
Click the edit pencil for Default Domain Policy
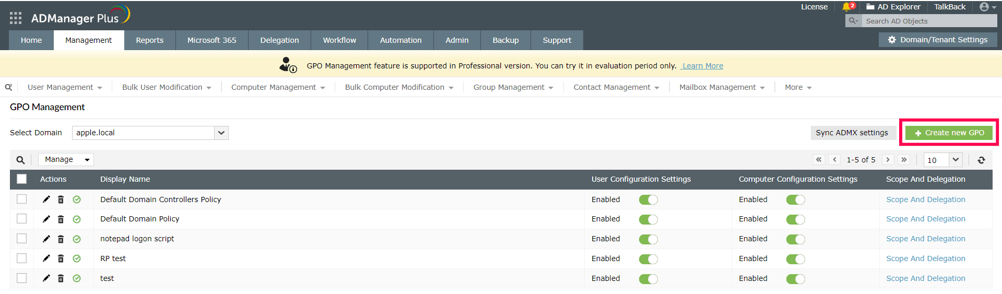(46, 219)
